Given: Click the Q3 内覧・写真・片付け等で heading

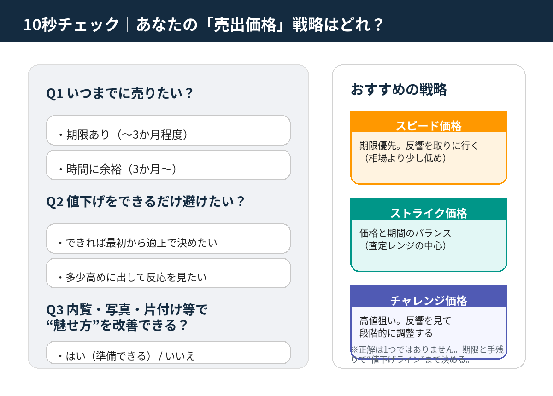Looking at the screenshot, I should point(127,310).
